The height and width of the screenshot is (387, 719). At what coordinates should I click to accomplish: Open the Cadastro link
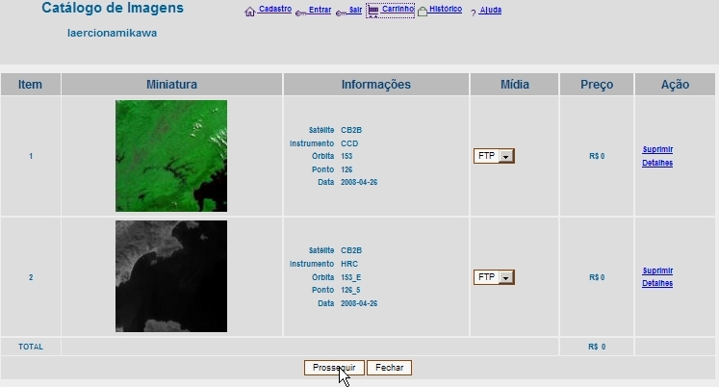point(275,9)
